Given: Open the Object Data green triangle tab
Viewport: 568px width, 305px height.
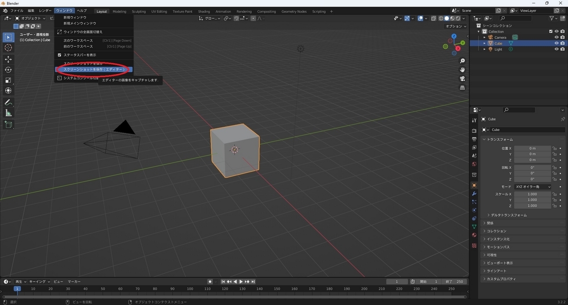Looking at the screenshot, I should (474, 227).
